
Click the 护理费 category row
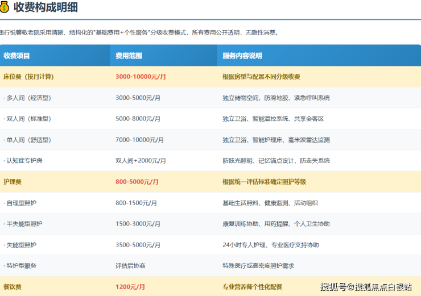(x=13, y=182)
